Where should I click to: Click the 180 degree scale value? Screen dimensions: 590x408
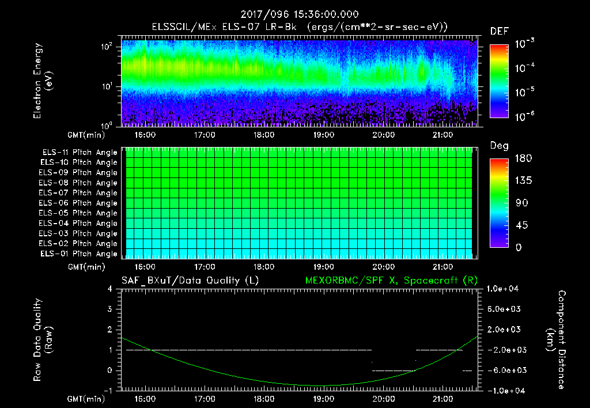[523, 158]
